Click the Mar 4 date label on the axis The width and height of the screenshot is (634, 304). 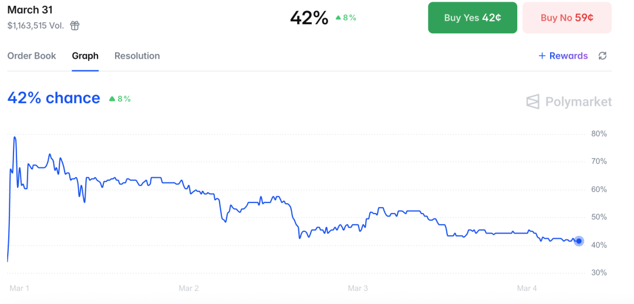click(x=527, y=288)
